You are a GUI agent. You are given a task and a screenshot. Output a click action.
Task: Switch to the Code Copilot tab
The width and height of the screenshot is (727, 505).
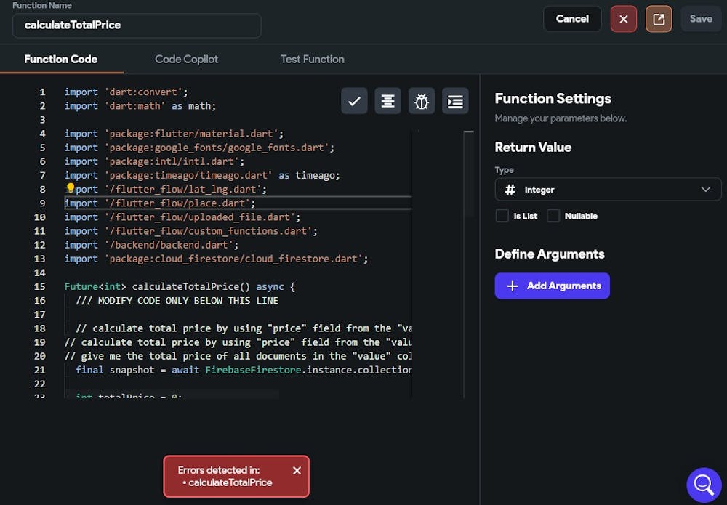click(x=186, y=60)
